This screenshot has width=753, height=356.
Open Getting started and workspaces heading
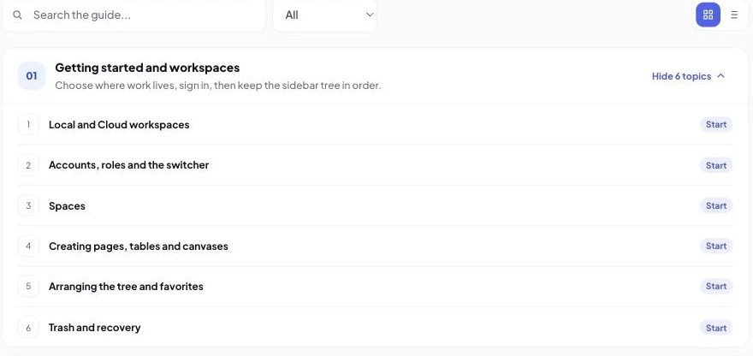click(x=147, y=68)
